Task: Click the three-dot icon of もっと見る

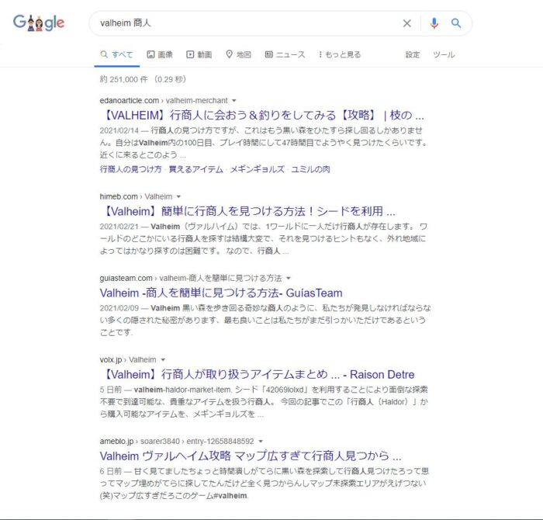Action: pos(320,54)
